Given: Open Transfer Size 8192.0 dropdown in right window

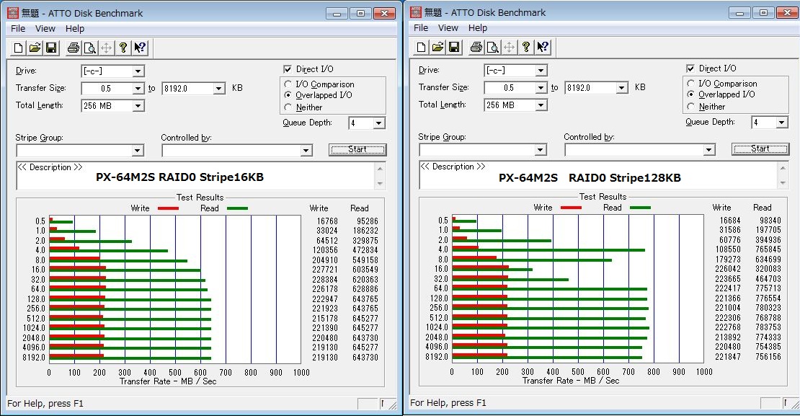Looking at the screenshot, I should pos(622,88).
